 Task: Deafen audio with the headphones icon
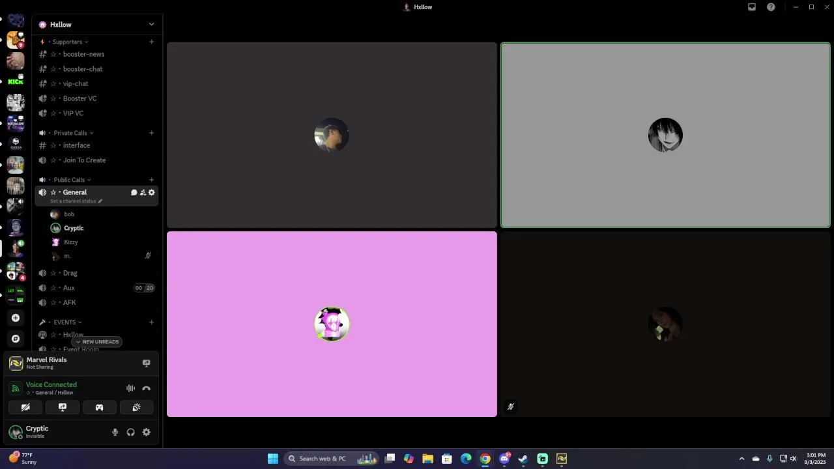131,432
